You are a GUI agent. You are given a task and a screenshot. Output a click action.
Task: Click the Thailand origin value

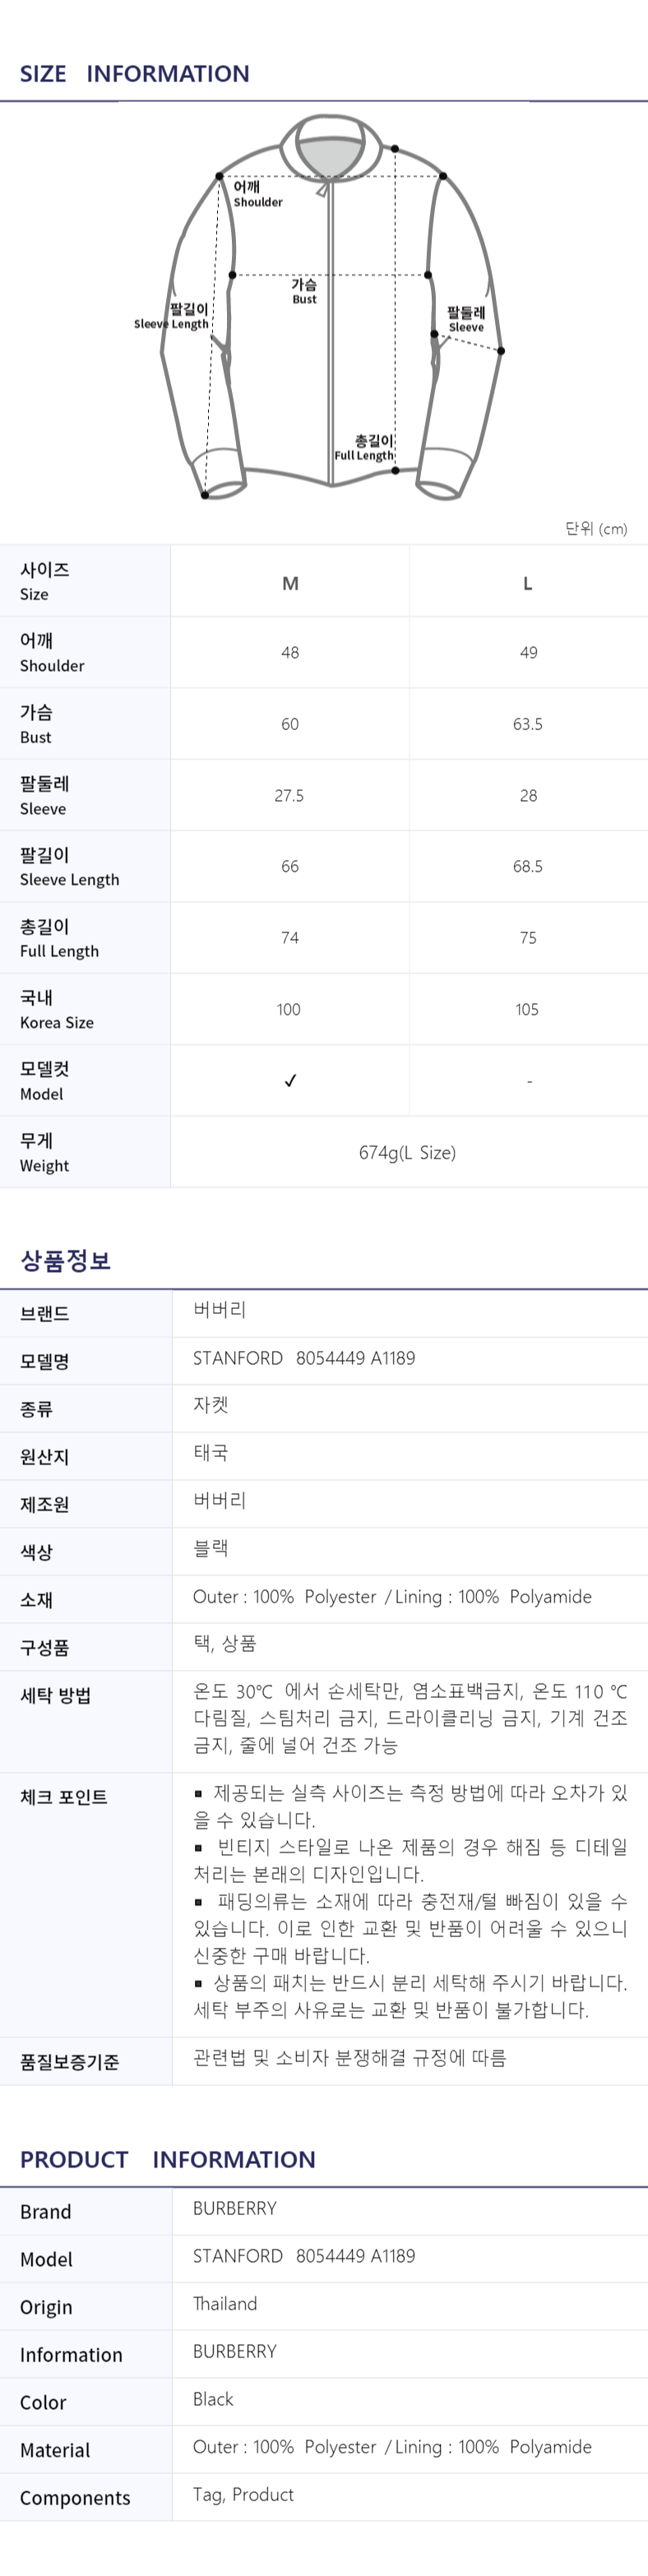click(x=225, y=2303)
